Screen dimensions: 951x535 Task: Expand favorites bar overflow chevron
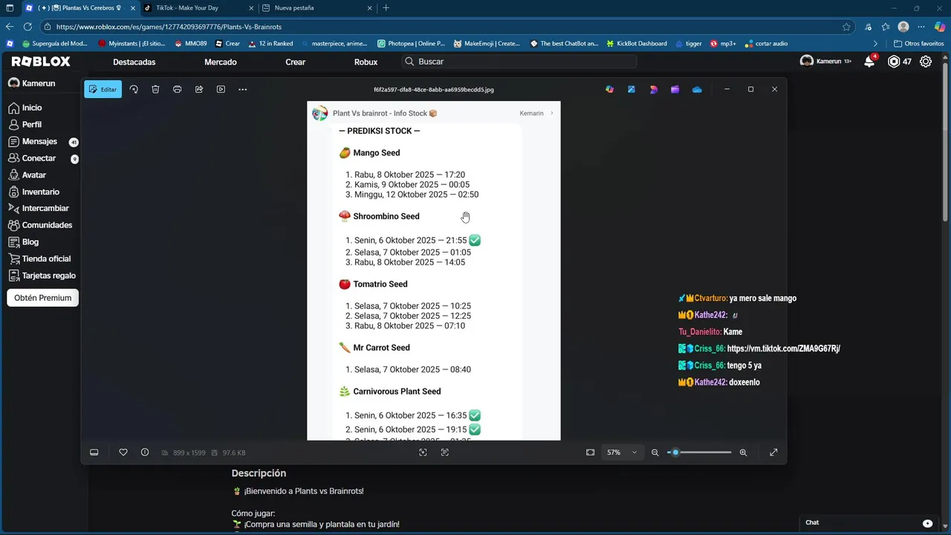coord(875,43)
